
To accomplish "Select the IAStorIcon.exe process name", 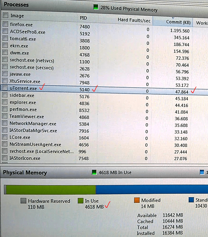I will [25, 158].
